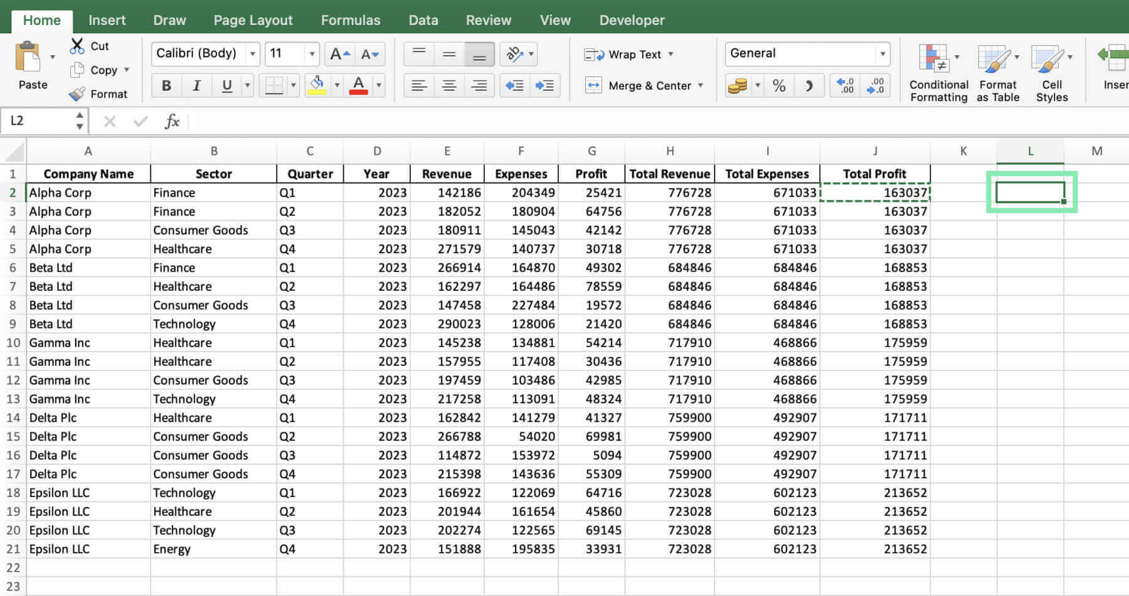Decrease indent
Image resolution: width=1129 pixels, height=596 pixels.
tap(514, 85)
